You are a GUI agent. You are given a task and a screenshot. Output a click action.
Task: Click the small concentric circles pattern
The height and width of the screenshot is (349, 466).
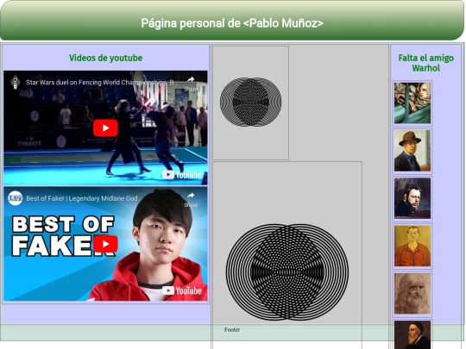tap(251, 102)
